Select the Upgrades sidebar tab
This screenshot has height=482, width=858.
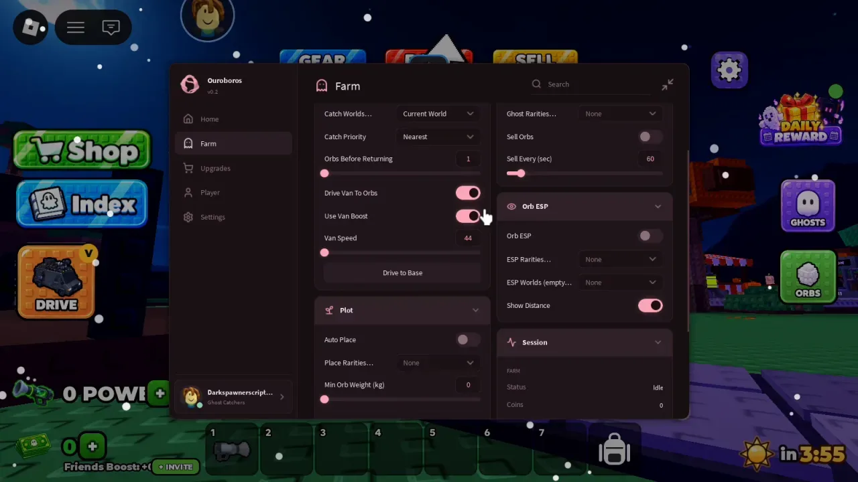(233, 168)
